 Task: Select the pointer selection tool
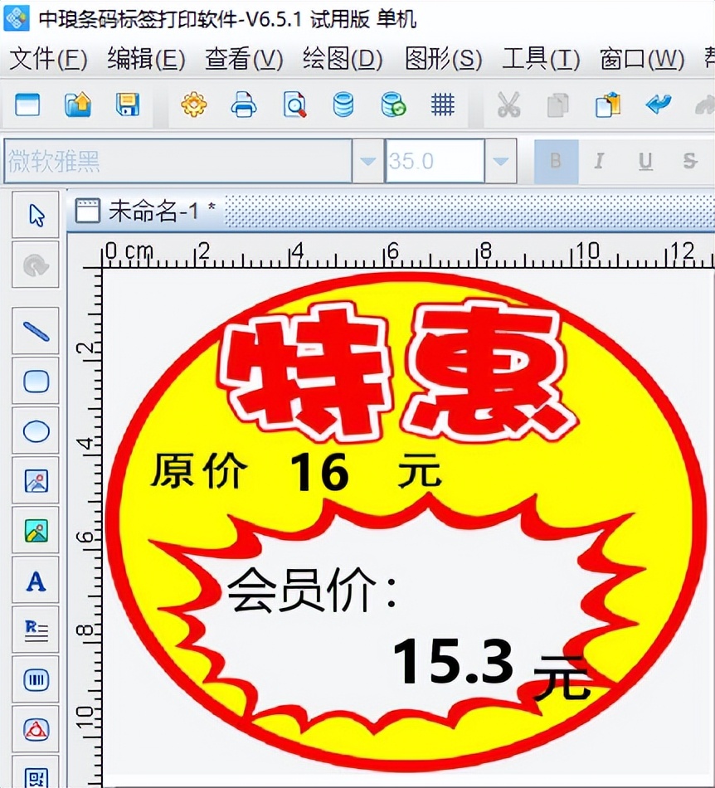[x=36, y=215]
